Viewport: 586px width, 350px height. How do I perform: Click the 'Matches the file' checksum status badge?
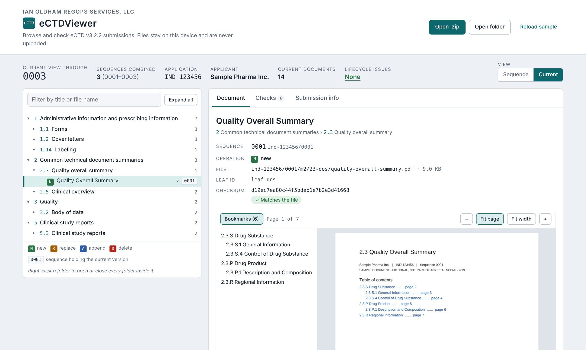(276, 200)
